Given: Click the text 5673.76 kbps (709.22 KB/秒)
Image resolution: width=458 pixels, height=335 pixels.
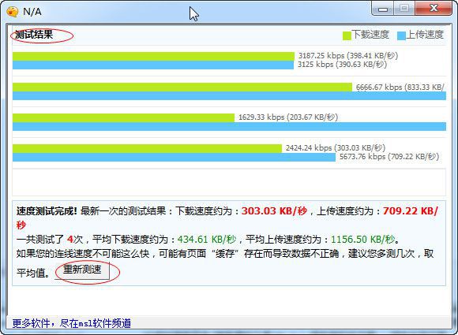Looking at the screenshot, I should coord(389,157).
